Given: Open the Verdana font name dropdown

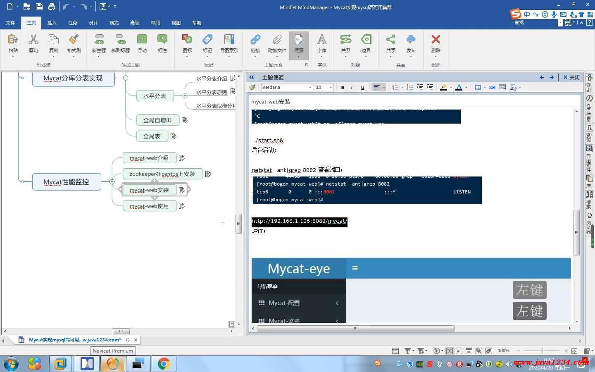Looking at the screenshot, I should pos(310,87).
